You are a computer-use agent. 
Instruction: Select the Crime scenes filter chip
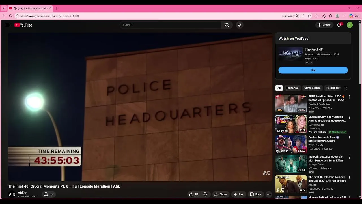point(312,88)
